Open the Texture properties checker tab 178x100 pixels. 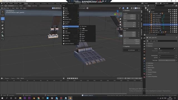coord(144,77)
